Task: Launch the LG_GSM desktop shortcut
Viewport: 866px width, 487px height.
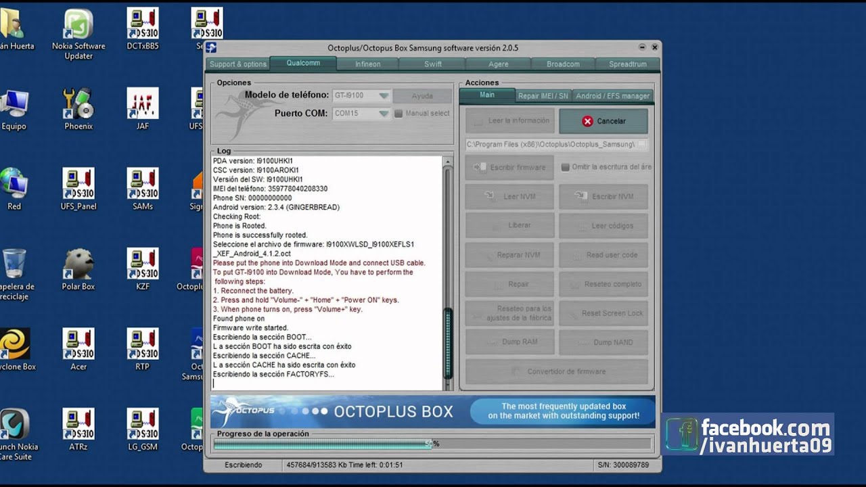Action: click(x=143, y=430)
